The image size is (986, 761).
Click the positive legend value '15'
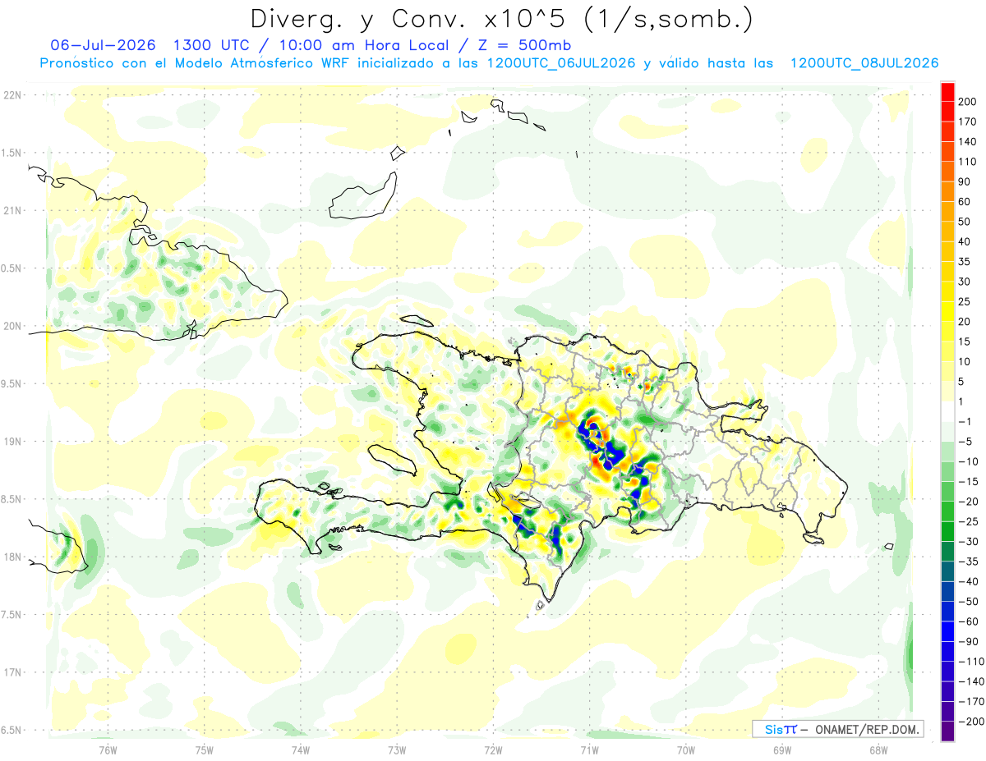tap(965, 342)
